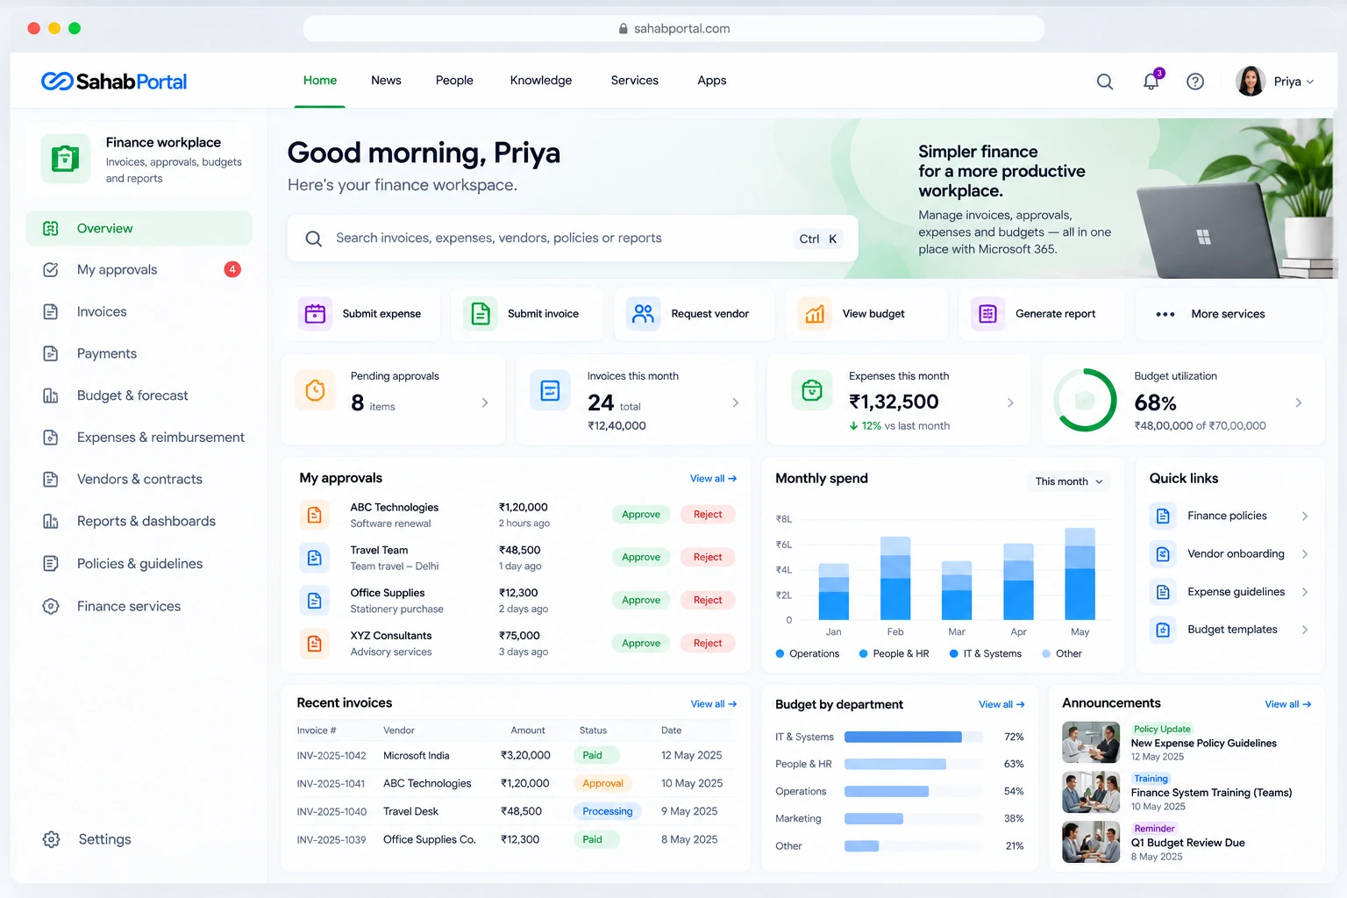Open the News menu item
The image size is (1347, 898).
coord(386,81)
